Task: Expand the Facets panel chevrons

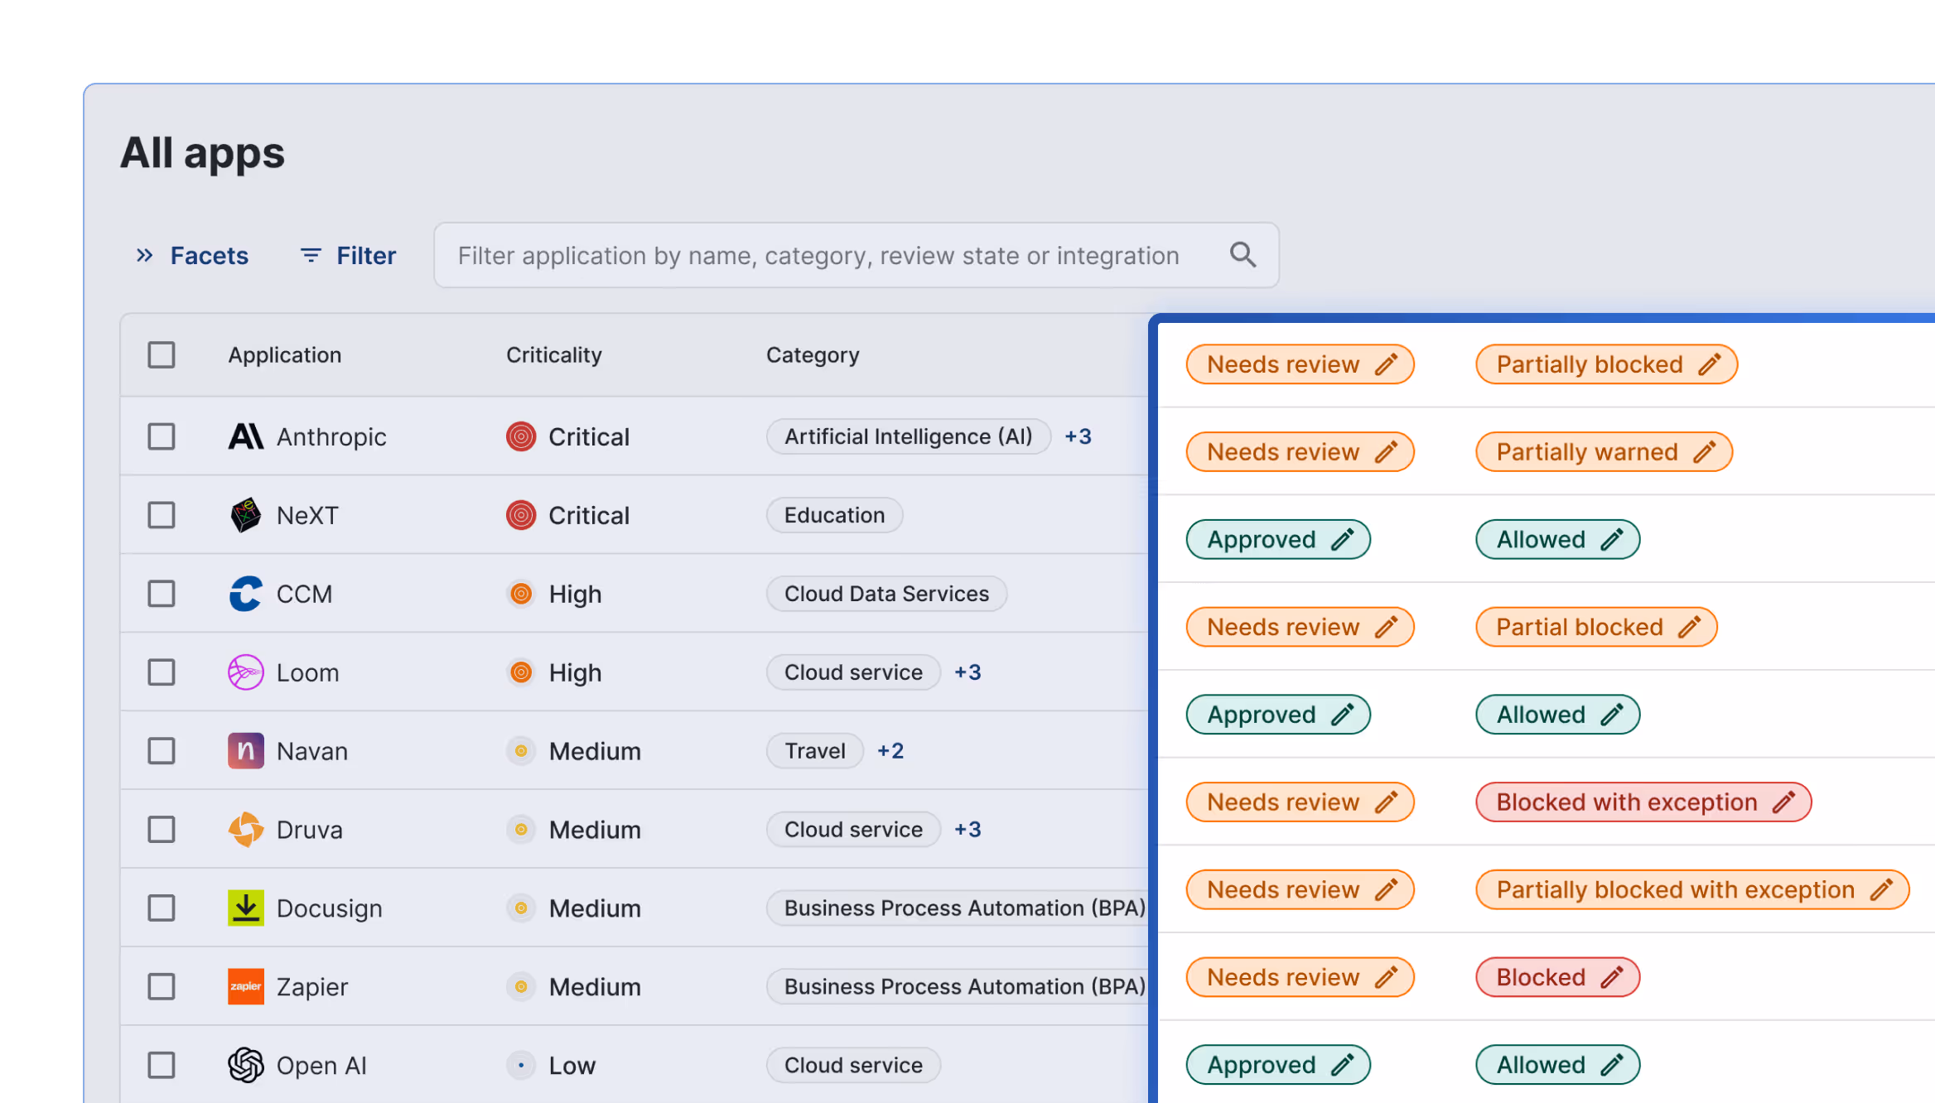Action: pyautogui.click(x=145, y=255)
